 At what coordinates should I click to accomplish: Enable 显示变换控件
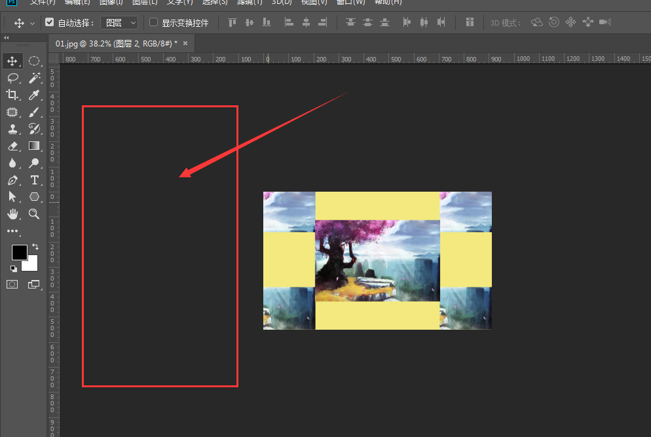[153, 22]
